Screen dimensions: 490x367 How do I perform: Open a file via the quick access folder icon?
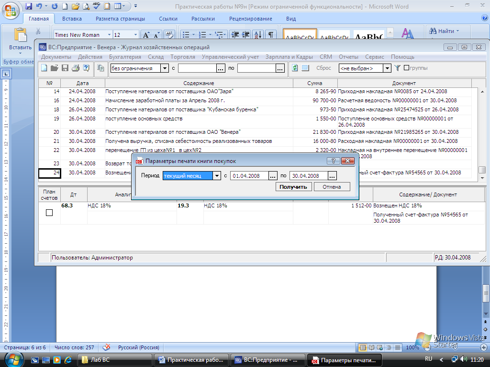click(x=75, y=6)
